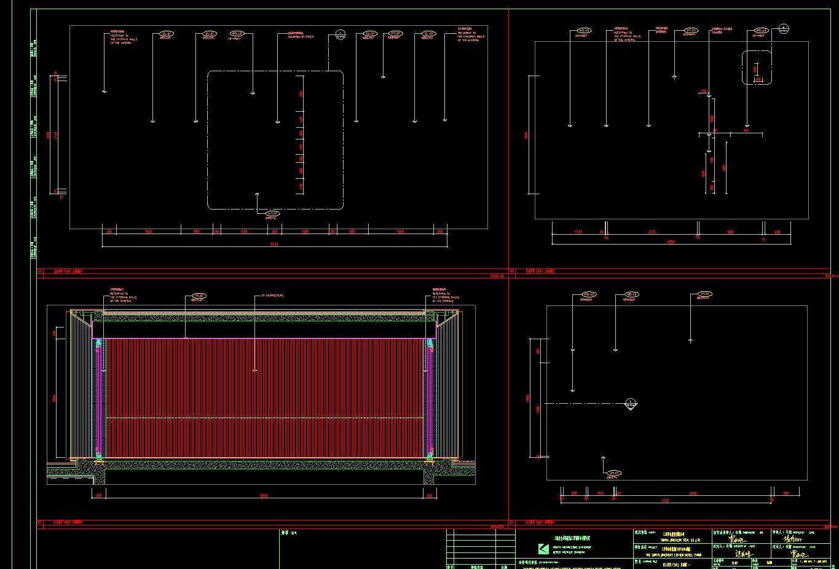The height and width of the screenshot is (569, 839).
Task: Click the section marker on bottom-right drawing centerline
Action: coord(630,403)
